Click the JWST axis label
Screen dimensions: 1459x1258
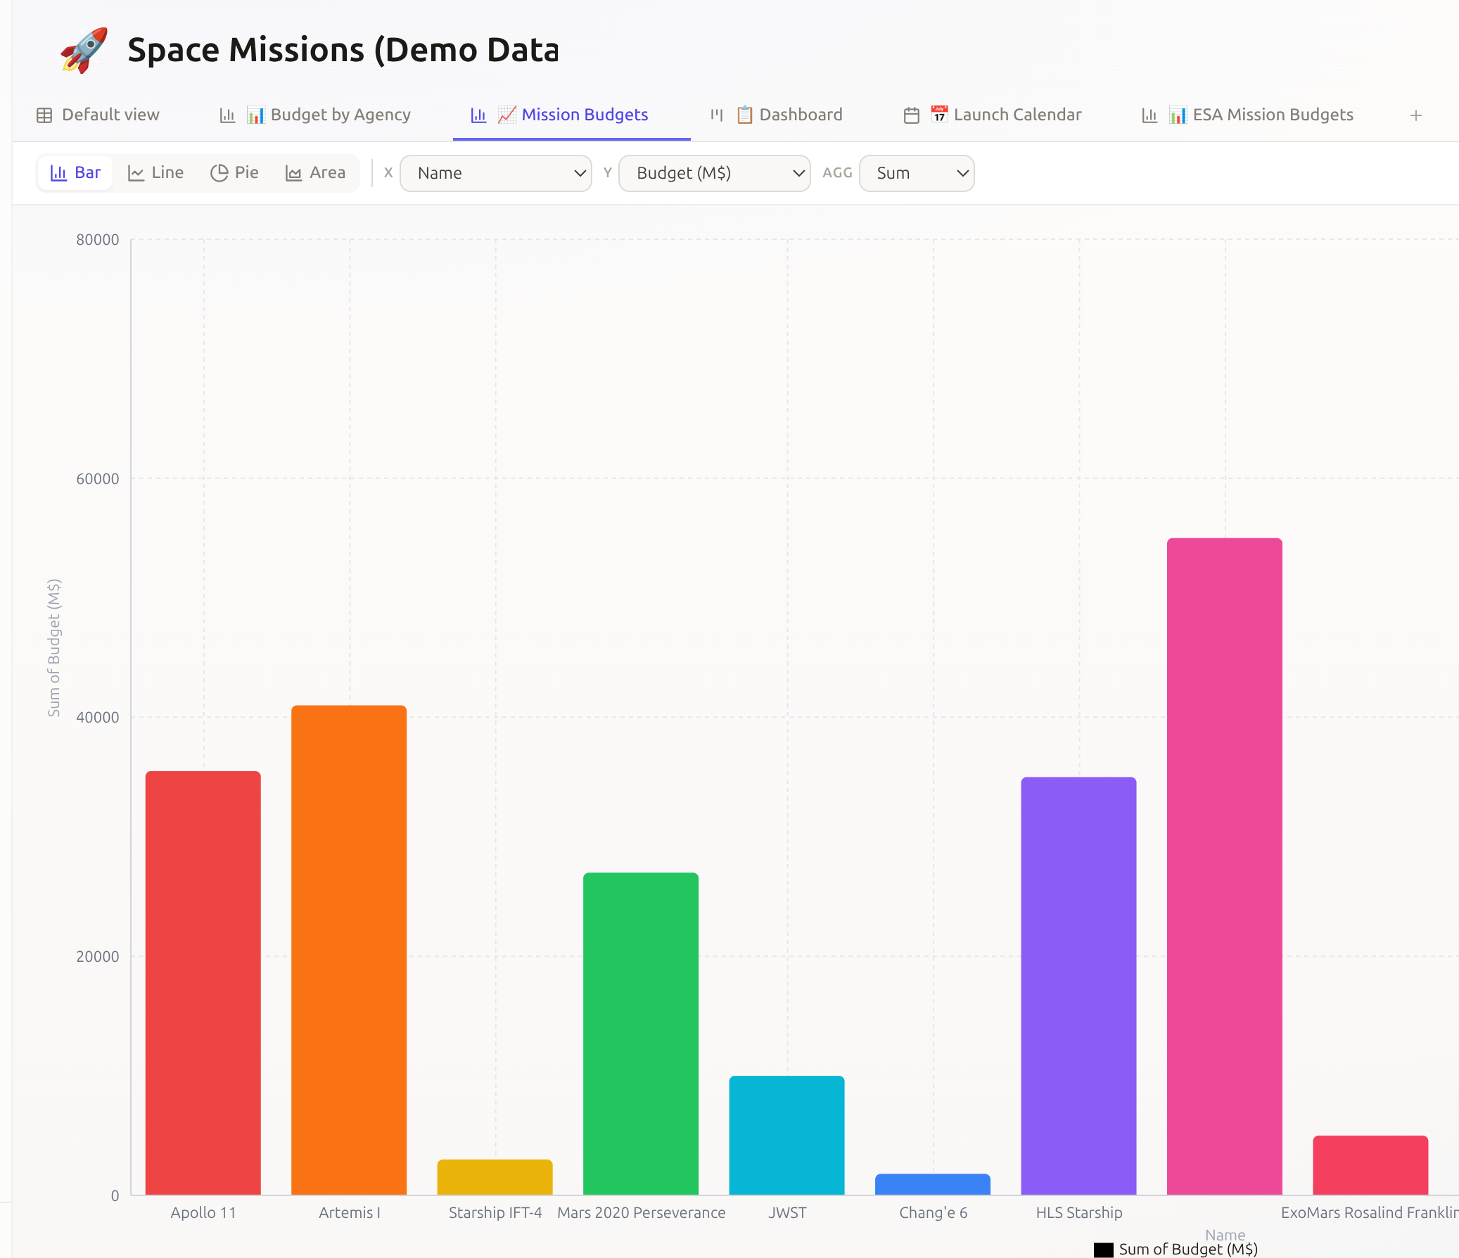point(787,1213)
